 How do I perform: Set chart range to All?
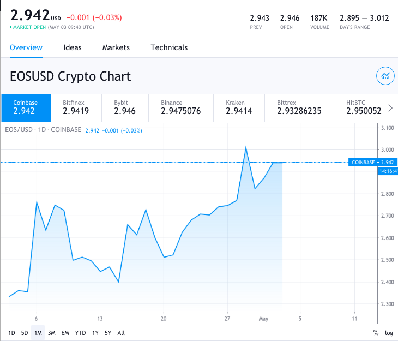[x=121, y=333]
